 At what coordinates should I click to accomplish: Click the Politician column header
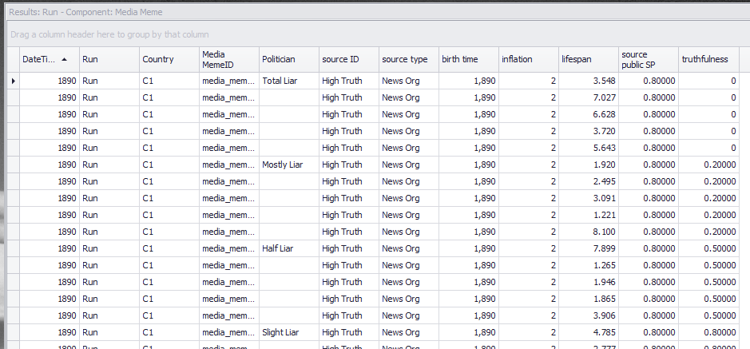point(289,59)
